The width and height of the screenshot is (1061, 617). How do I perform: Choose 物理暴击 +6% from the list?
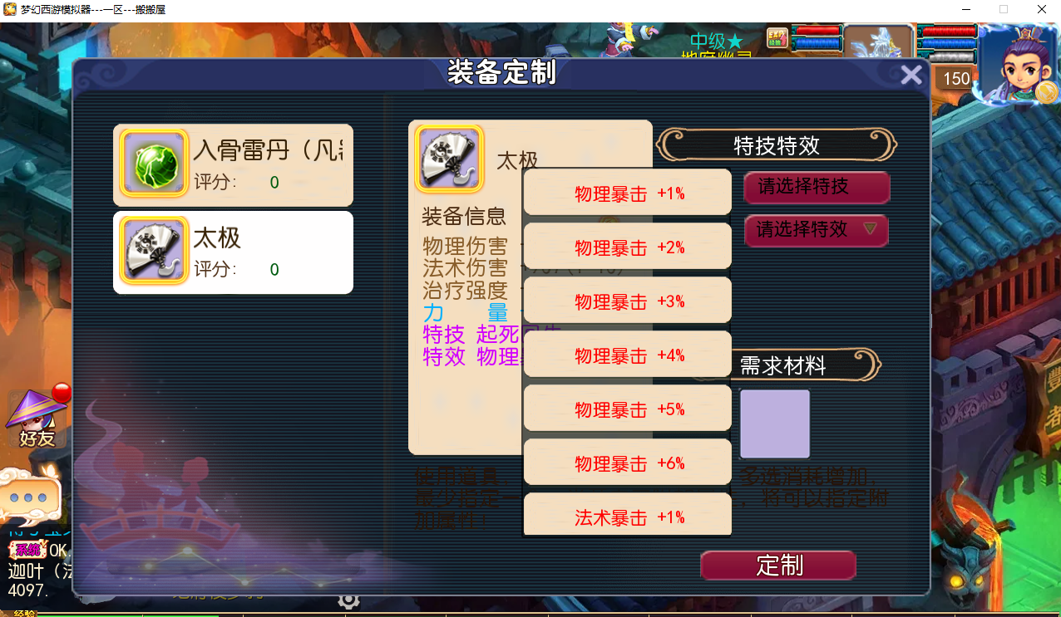coord(628,463)
